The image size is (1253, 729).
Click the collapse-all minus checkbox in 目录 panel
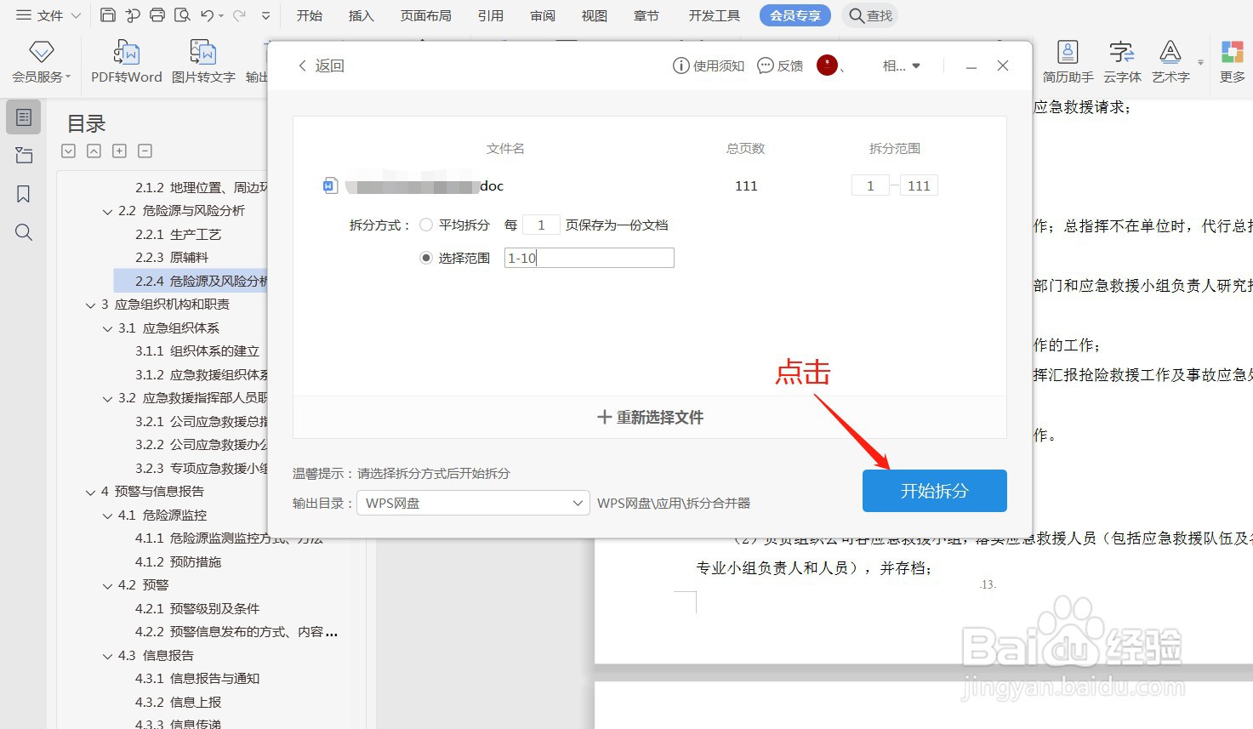[x=145, y=150]
